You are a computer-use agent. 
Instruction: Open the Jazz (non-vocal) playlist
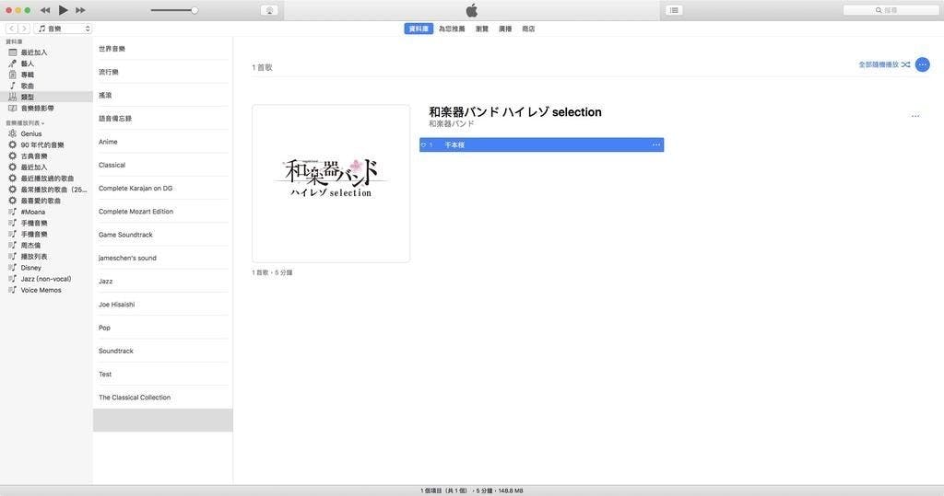coord(46,279)
